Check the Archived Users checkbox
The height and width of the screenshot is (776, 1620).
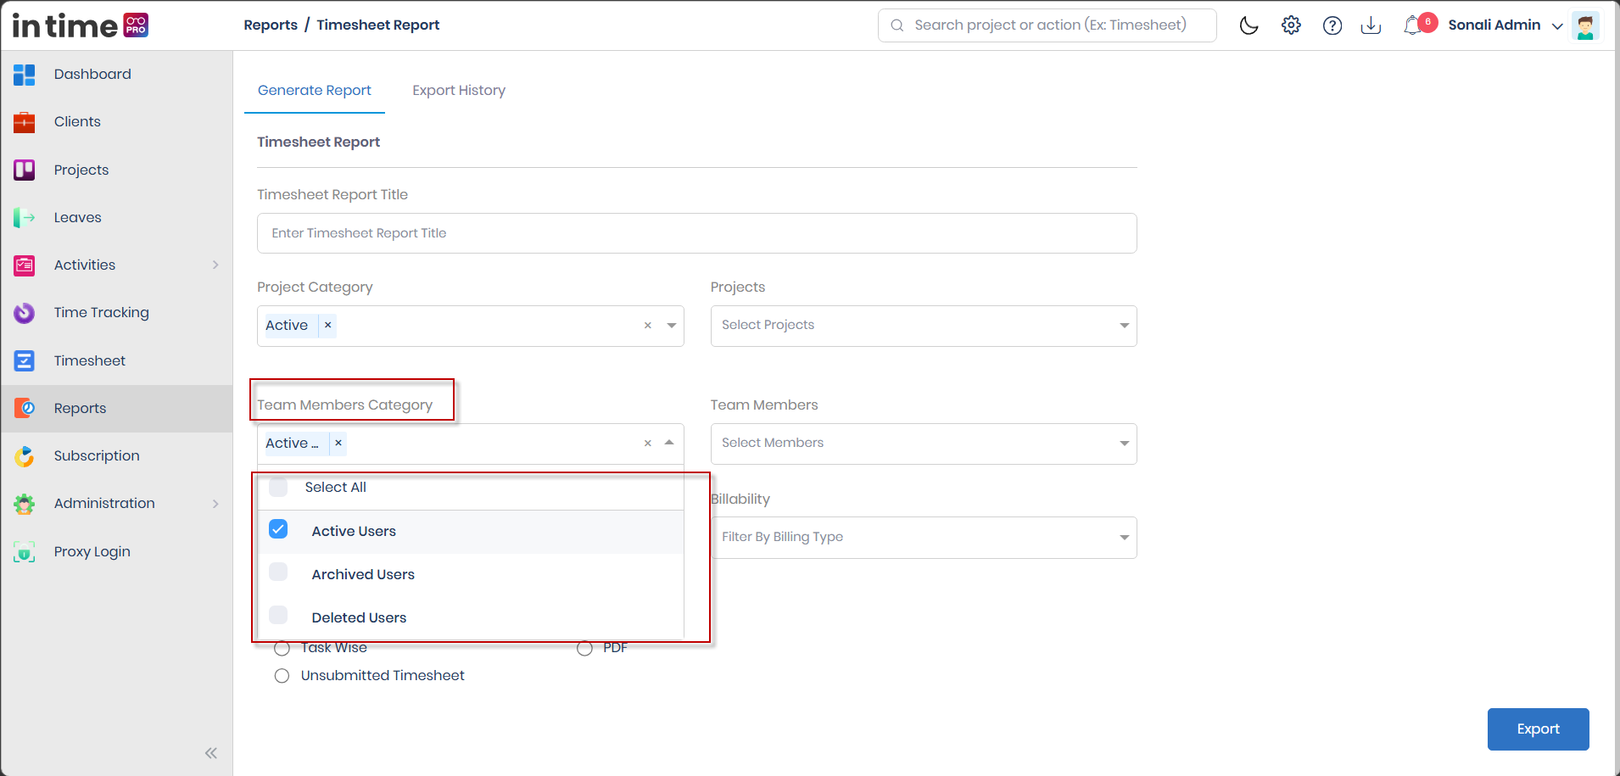click(278, 572)
